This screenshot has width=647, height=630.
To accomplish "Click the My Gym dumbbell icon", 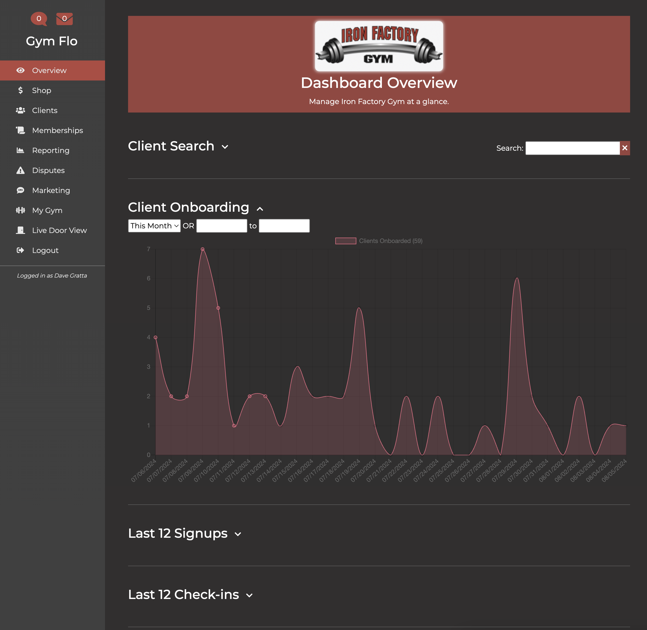I will coord(20,210).
